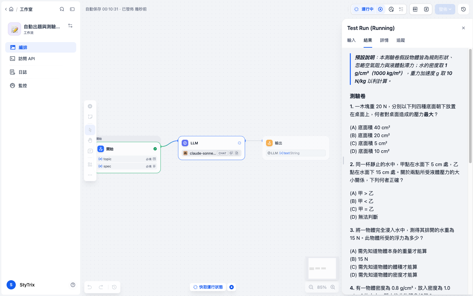The height and width of the screenshot is (296, 473).
Task: Click the LLM text String variable
Action: tap(296, 153)
